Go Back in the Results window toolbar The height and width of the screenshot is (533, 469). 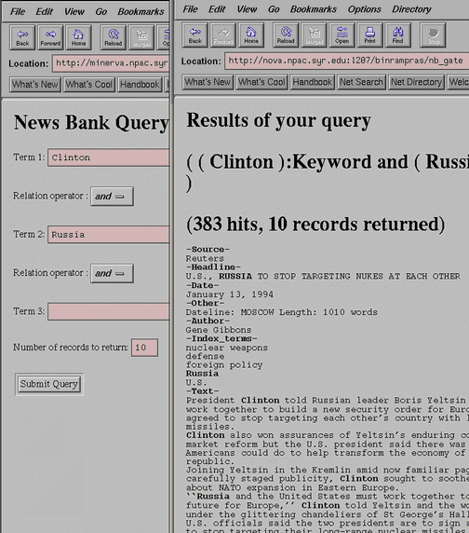(195, 34)
